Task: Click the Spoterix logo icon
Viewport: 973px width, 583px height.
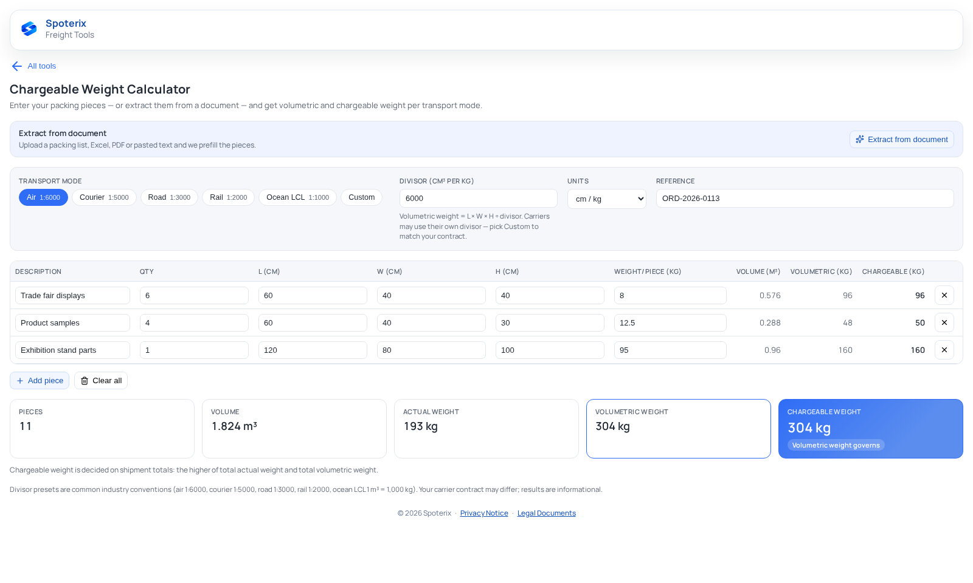Action: (x=29, y=29)
